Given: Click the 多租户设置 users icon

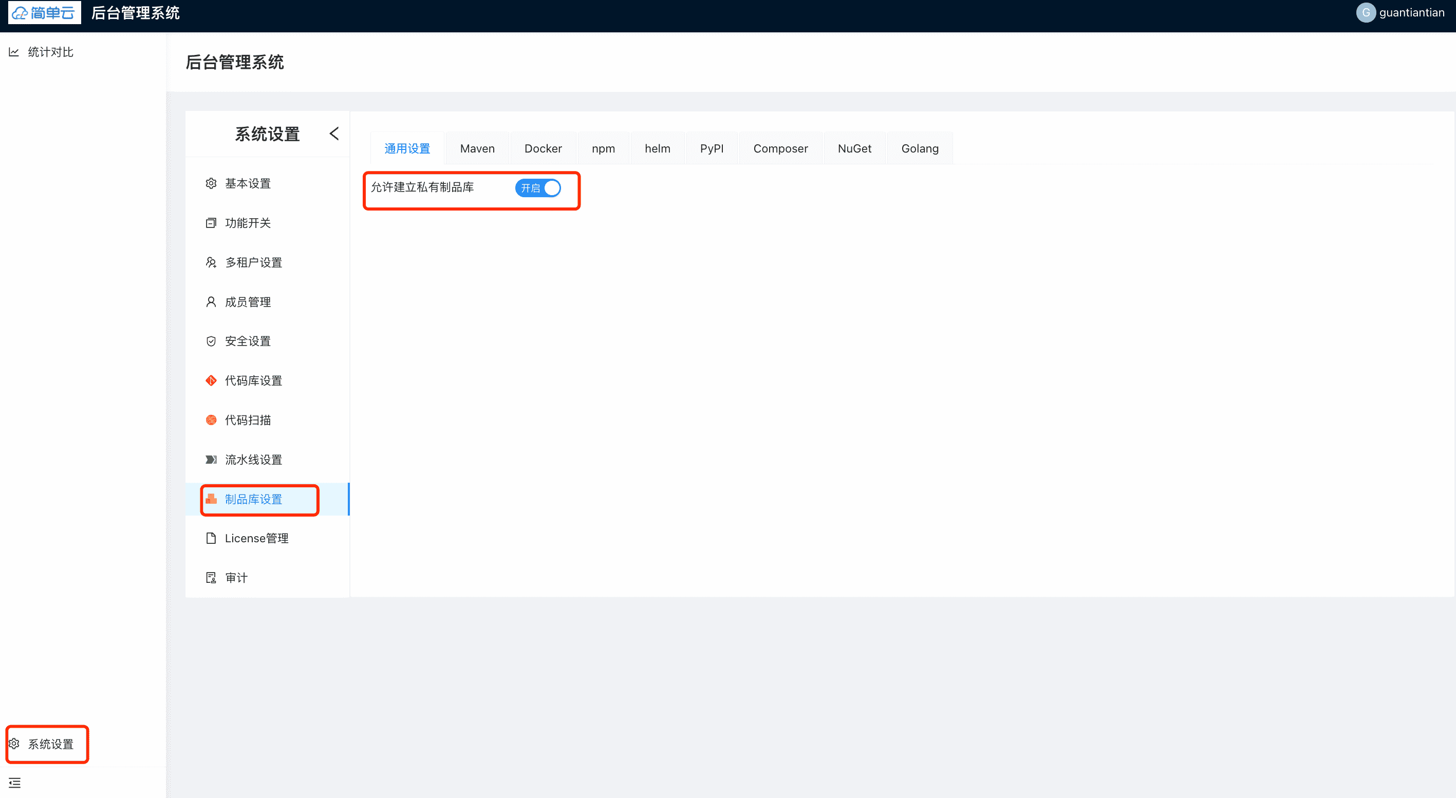Looking at the screenshot, I should (x=211, y=262).
